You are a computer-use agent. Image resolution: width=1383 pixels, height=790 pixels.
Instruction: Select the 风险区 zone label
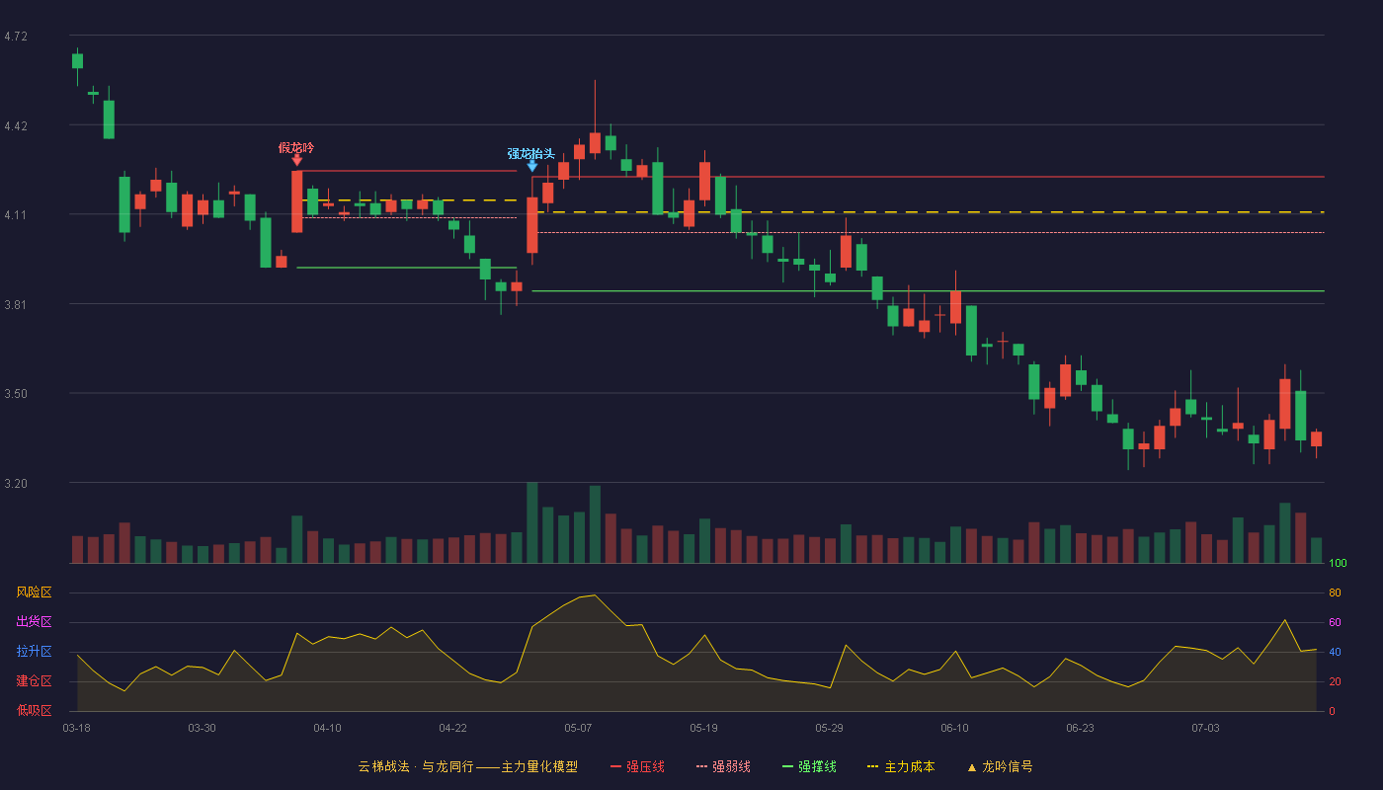point(34,592)
